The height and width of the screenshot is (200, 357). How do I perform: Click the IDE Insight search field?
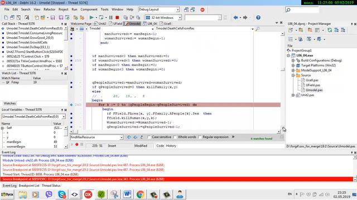[302, 10]
